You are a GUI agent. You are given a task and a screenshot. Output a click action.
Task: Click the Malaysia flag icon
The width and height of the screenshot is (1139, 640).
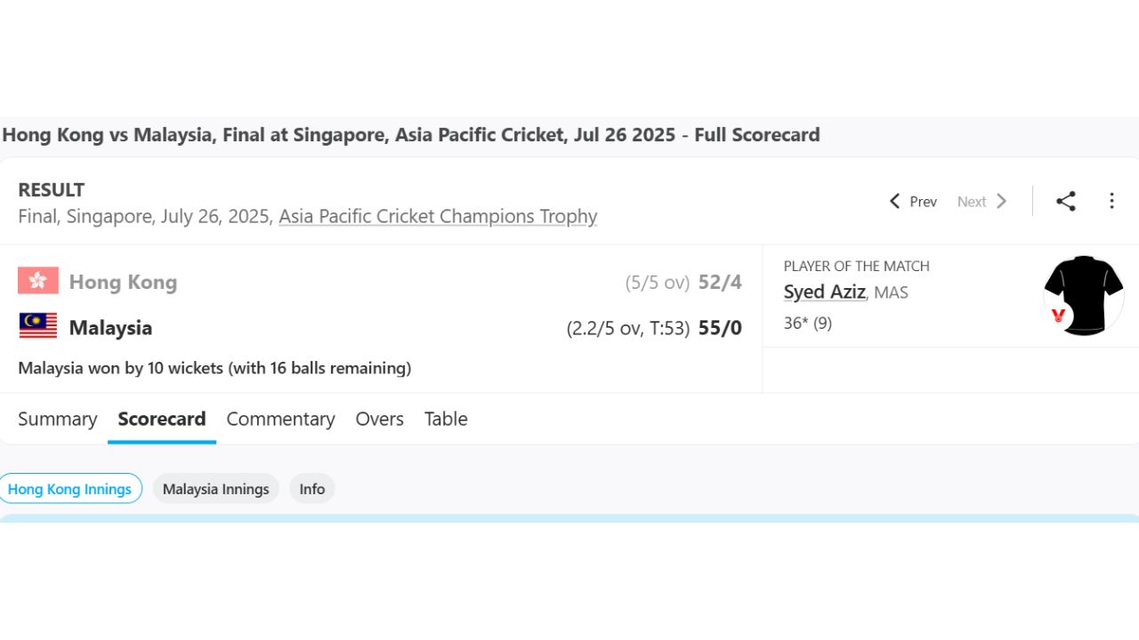(x=38, y=326)
